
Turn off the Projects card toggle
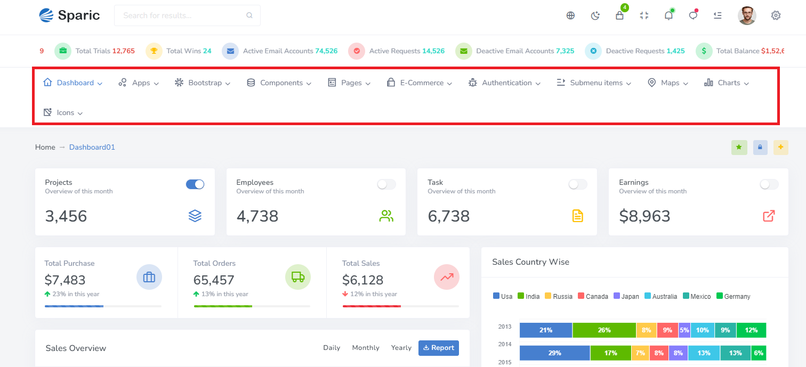tap(195, 184)
